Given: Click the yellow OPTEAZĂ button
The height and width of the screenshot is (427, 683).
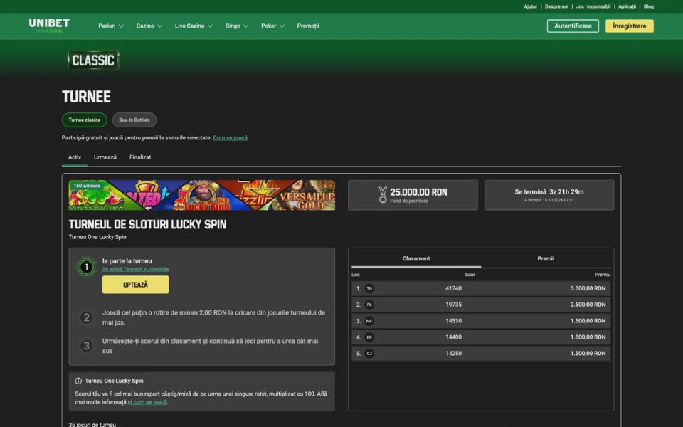Looking at the screenshot, I should point(135,285).
